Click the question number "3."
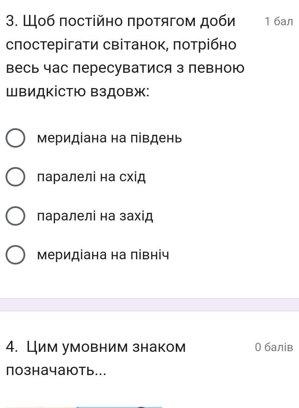This screenshot has width=299, height=408. coord(12,21)
